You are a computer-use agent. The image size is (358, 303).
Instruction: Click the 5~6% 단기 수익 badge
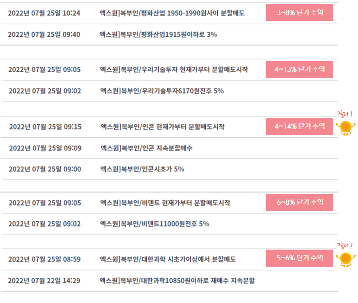[x=299, y=258]
